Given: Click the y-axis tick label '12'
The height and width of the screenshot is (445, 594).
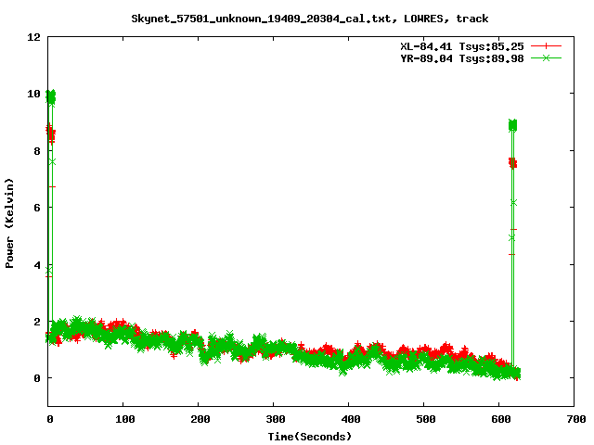Looking at the screenshot, I should click(x=33, y=37).
